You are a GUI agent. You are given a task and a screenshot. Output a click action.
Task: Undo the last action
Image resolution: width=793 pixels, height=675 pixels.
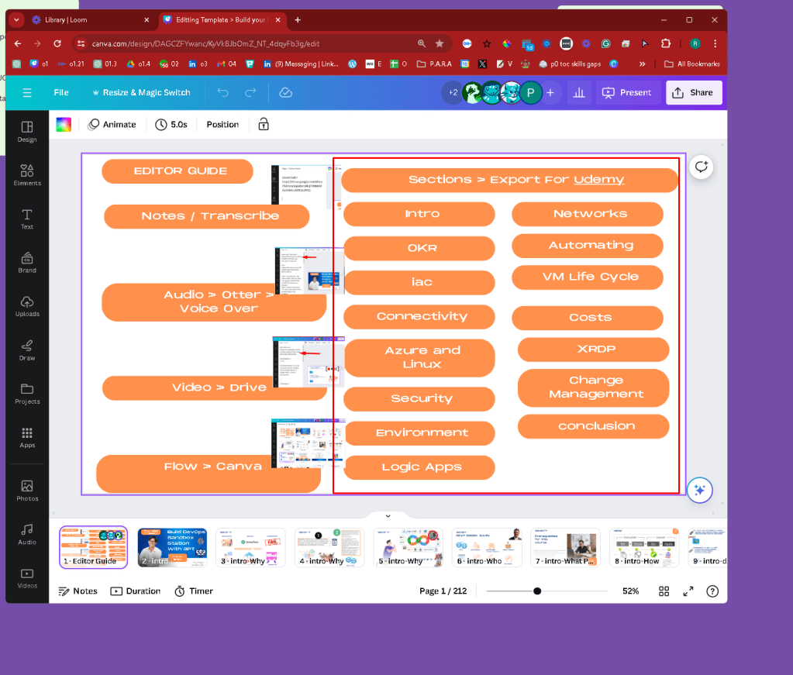coord(223,92)
